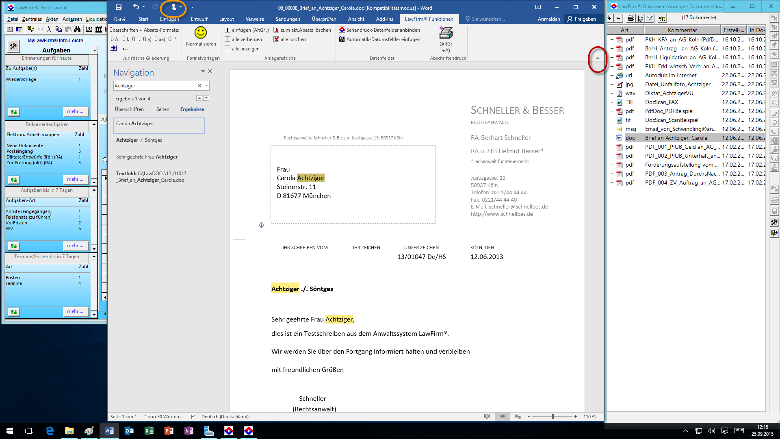Click 'mehr ...' under Dokumentaufgaben
The image size is (780, 439).
75,179
